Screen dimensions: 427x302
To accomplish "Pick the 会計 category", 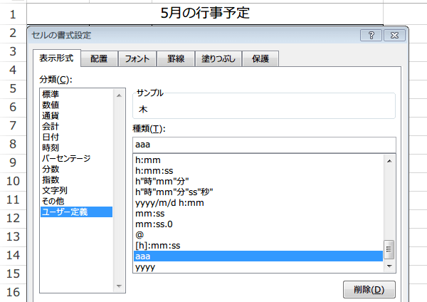I will [x=77, y=126].
